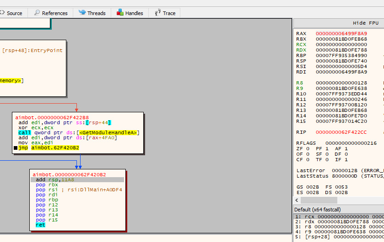Select the R15 register value

[x=341, y=121]
